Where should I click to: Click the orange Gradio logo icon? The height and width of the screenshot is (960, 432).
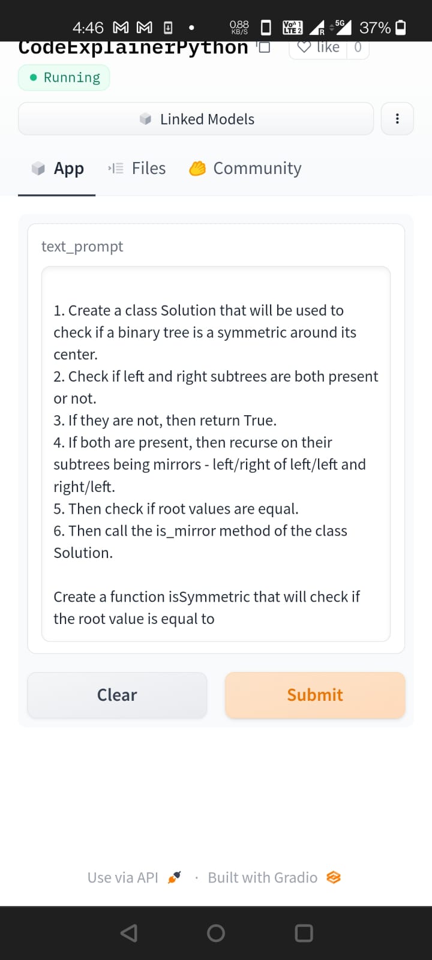coord(334,878)
